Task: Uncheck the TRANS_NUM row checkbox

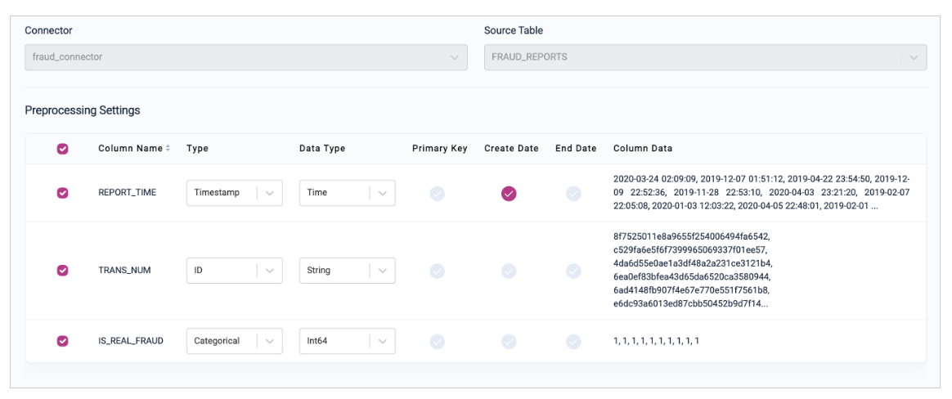Action: (62, 271)
